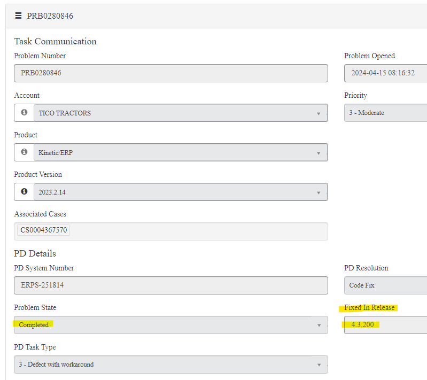
Task: Open the PD Task Type dropdown
Action: [x=319, y=365]
